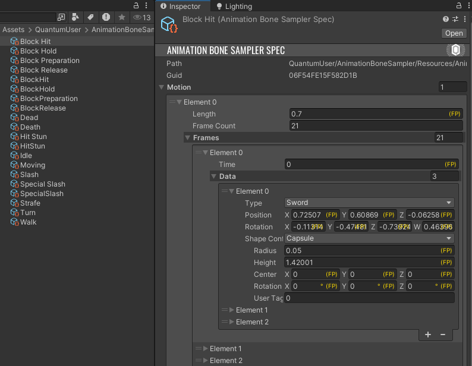Image resolution: width=472 pixels, height=366 pixels.
Task: Select the Special Slash asset
Action: [43, 184]
